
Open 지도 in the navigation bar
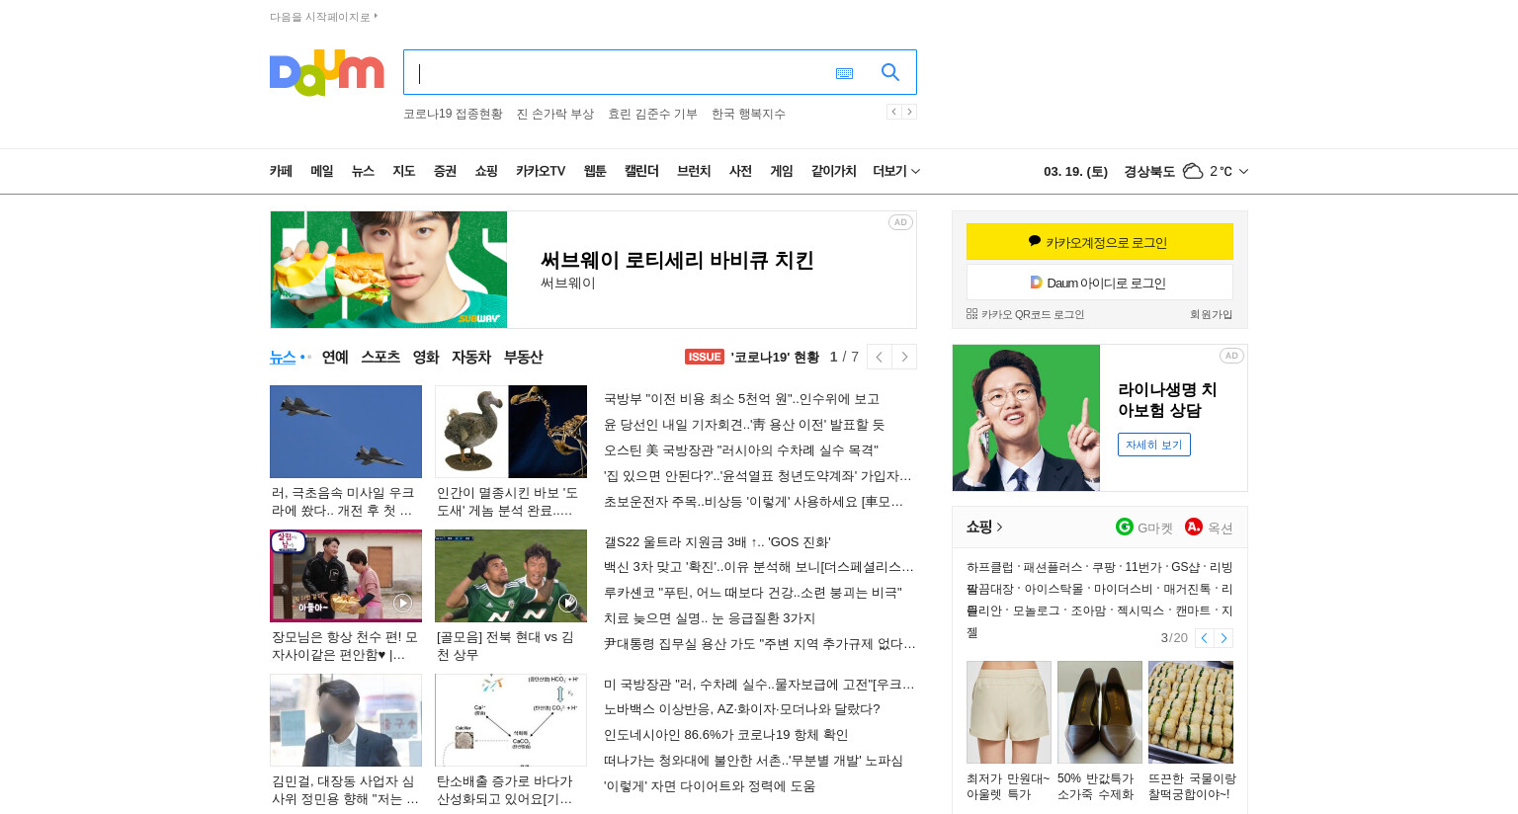[x=404, y=171]
